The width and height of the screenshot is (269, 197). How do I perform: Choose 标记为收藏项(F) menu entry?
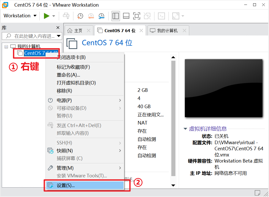[85, 67]
